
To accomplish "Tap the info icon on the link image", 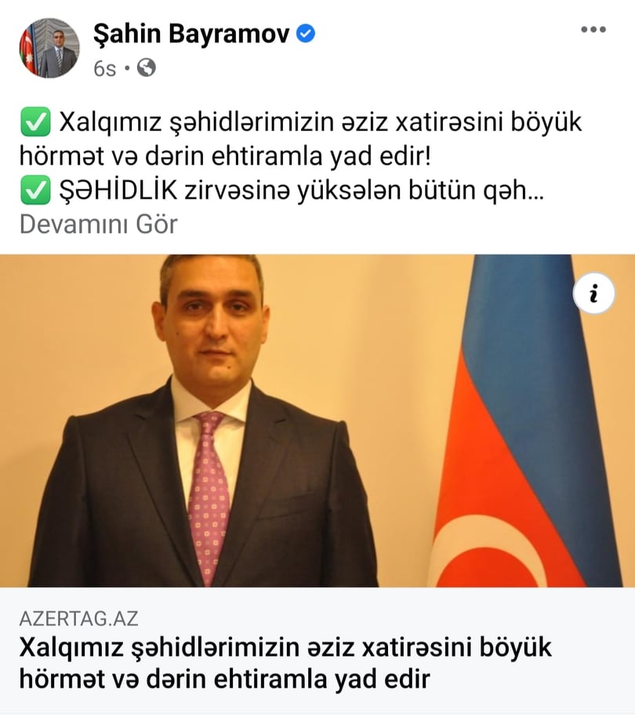I will 593,293.
